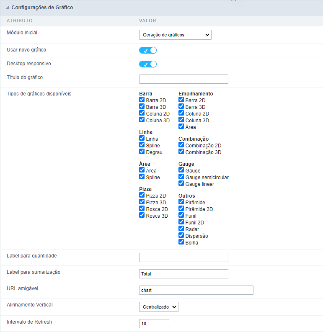Uncheck Barra 3D under Barra group
The image size is (323, 332).
click(142, 106)
